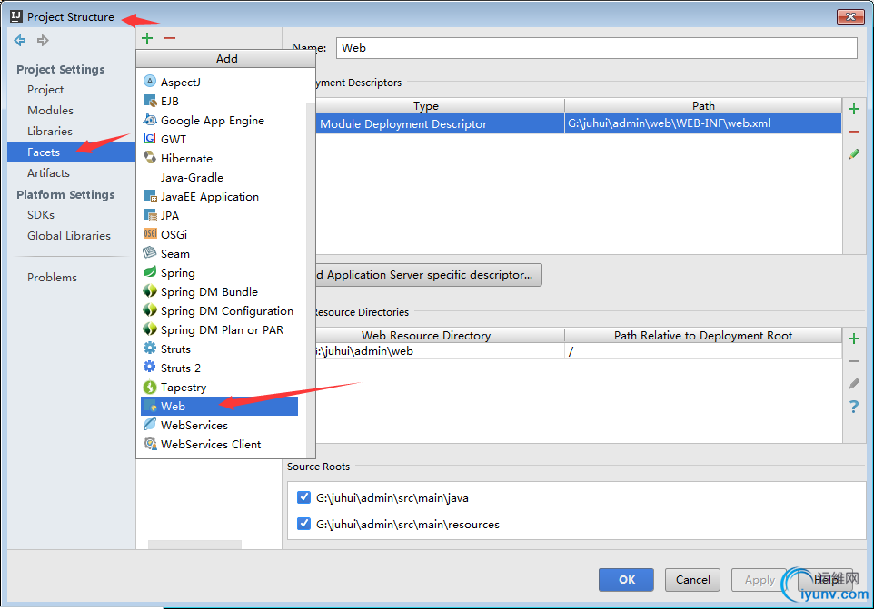Select Google App Engine facet
The height and width of the screenshot is (609, 874).
219,120
